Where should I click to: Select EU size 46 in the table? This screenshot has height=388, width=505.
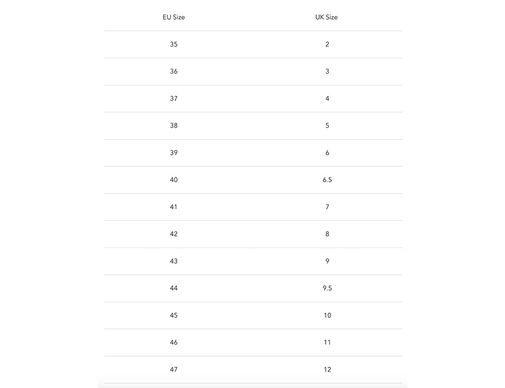coord(174,343)
